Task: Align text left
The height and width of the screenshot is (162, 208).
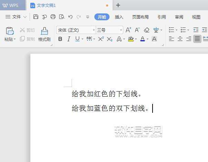Action: tap(171, 39)
